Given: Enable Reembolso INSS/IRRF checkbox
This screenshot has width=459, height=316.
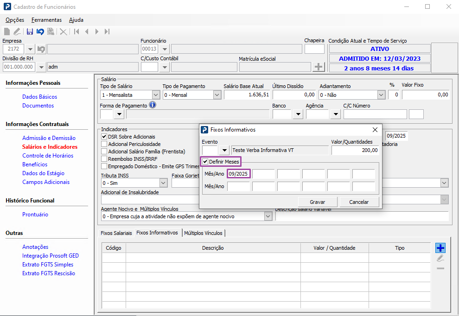Looking at the screenshot, I should point(104,159).
